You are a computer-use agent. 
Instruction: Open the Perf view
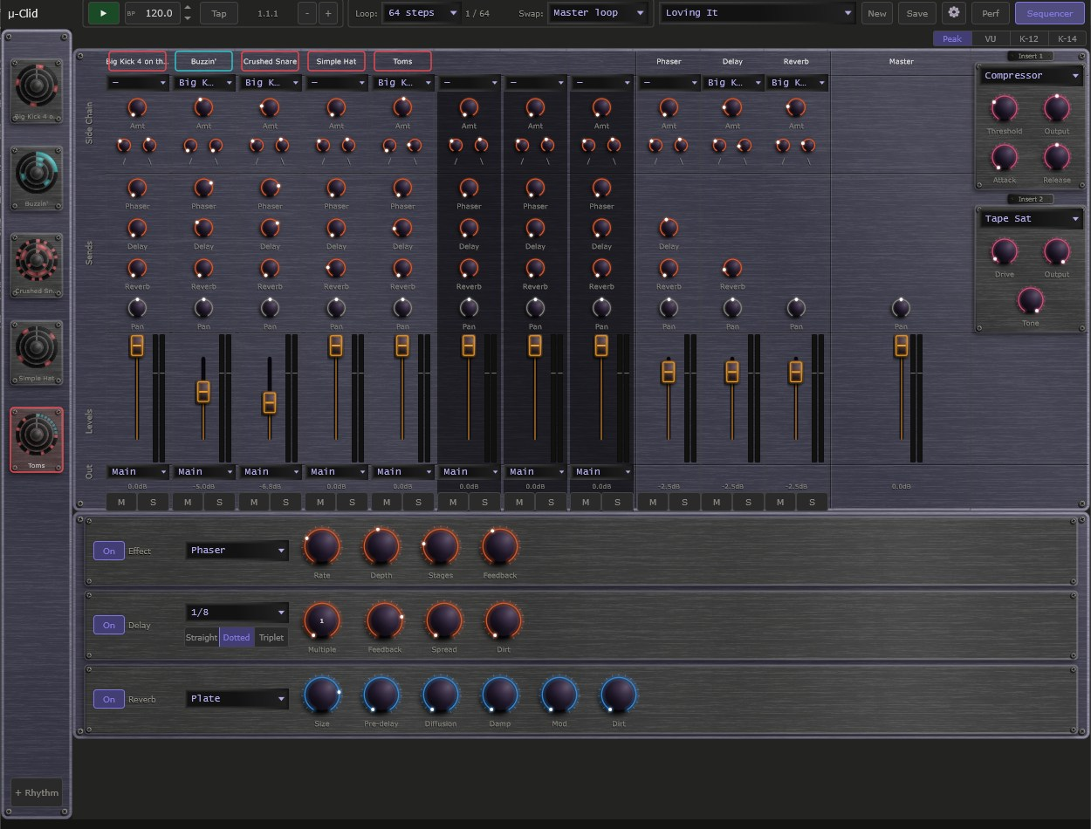pos(991,13)
